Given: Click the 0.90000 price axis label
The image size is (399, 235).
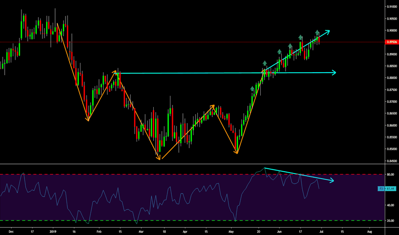Looking at the screenshot, I should pyautogui.click(x=392, y=30).
